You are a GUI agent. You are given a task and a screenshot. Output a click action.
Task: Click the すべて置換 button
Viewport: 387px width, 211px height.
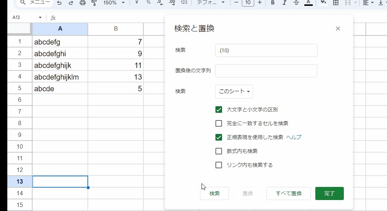click(289, 193)
